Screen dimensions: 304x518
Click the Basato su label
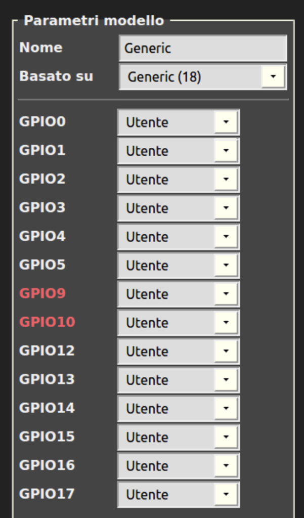[56, 76]
